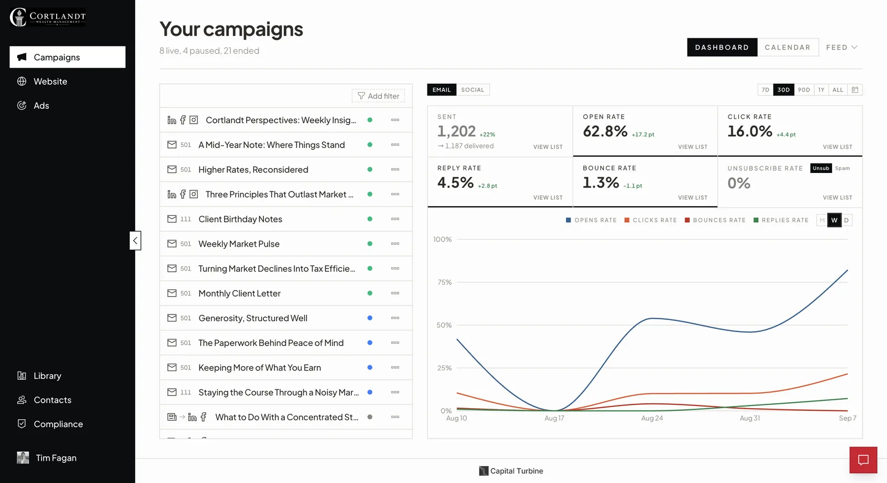Click LinkedIn icon on Three Principles row

coord(172,194)
